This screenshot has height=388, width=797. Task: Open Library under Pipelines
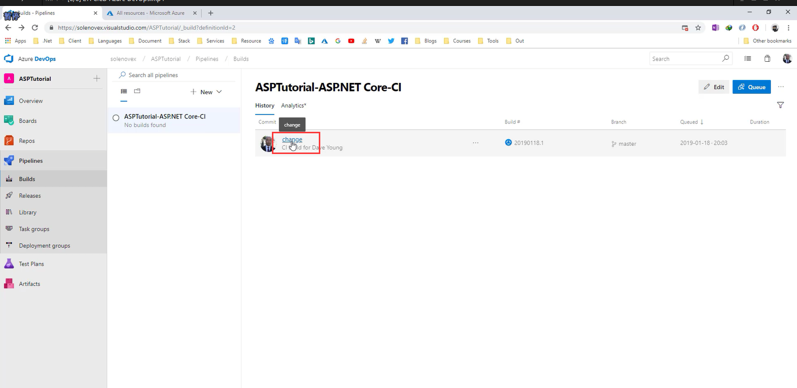coord(28,212)
